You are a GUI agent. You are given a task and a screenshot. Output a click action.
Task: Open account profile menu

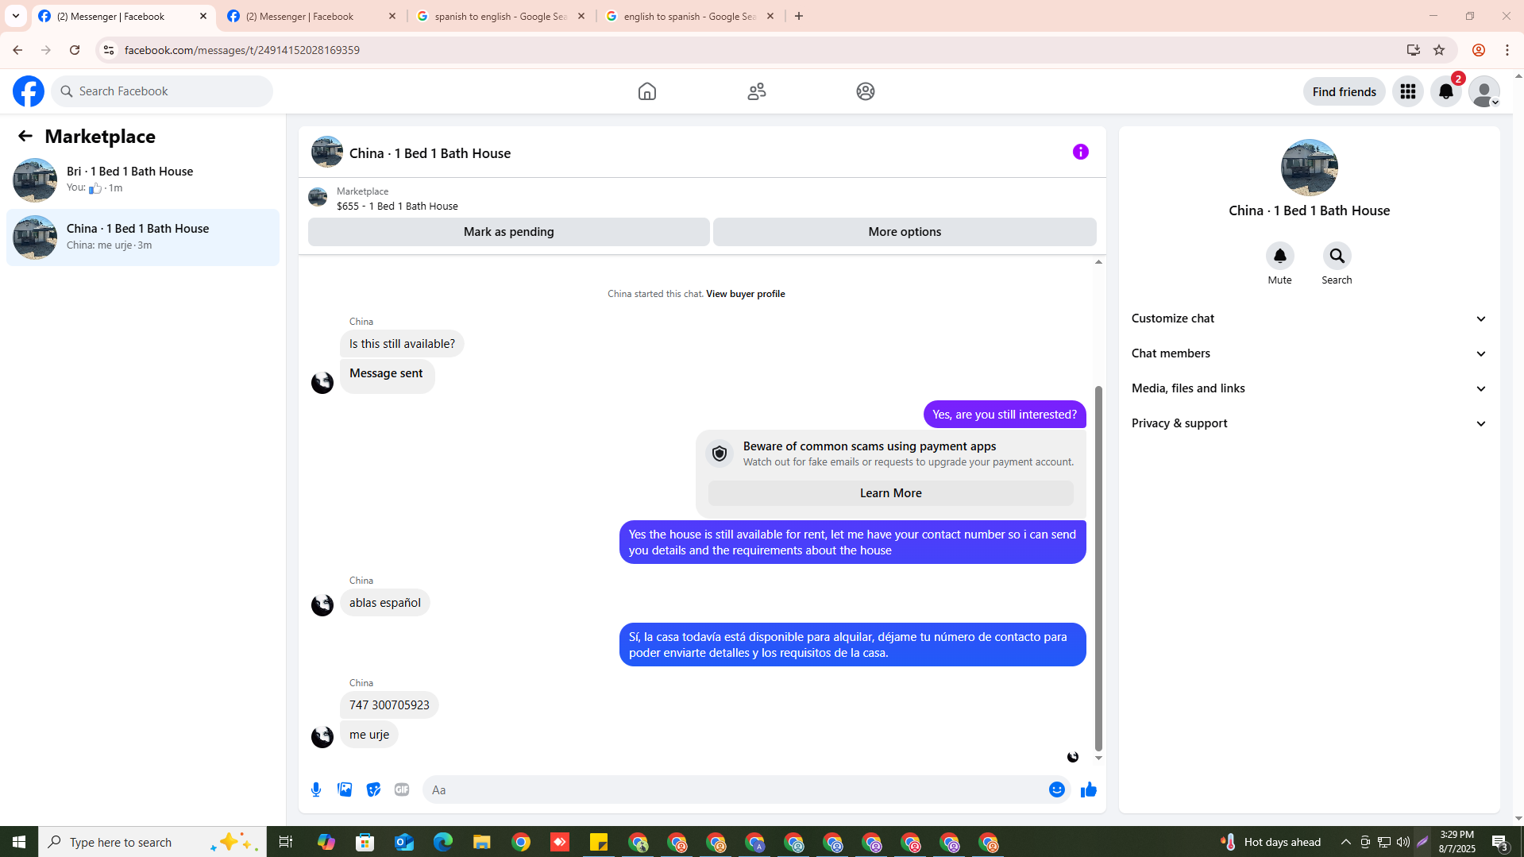pos(1484,91)
